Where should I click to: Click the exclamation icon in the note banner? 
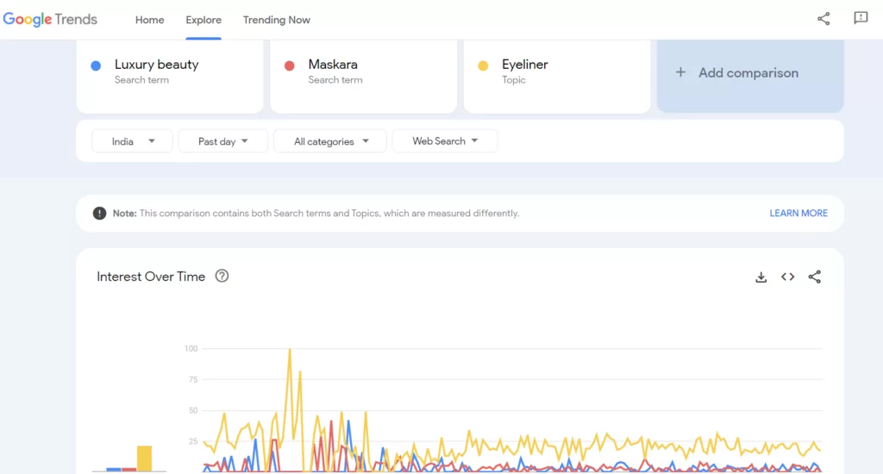tap(100, 214)
